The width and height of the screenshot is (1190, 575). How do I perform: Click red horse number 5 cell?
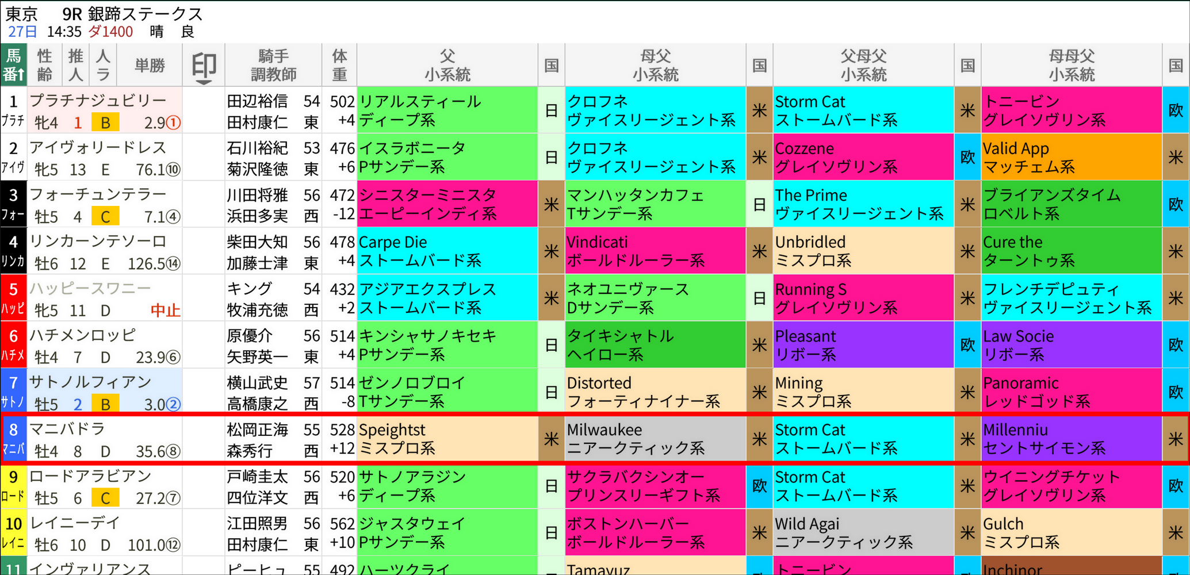13,297
